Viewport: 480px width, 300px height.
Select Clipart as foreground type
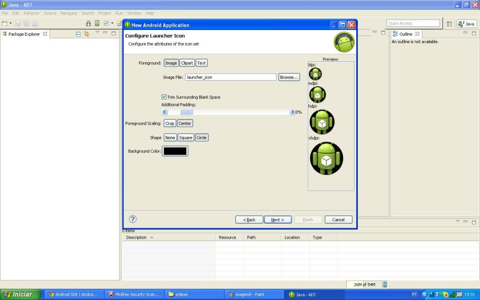(x=187, y=63)
